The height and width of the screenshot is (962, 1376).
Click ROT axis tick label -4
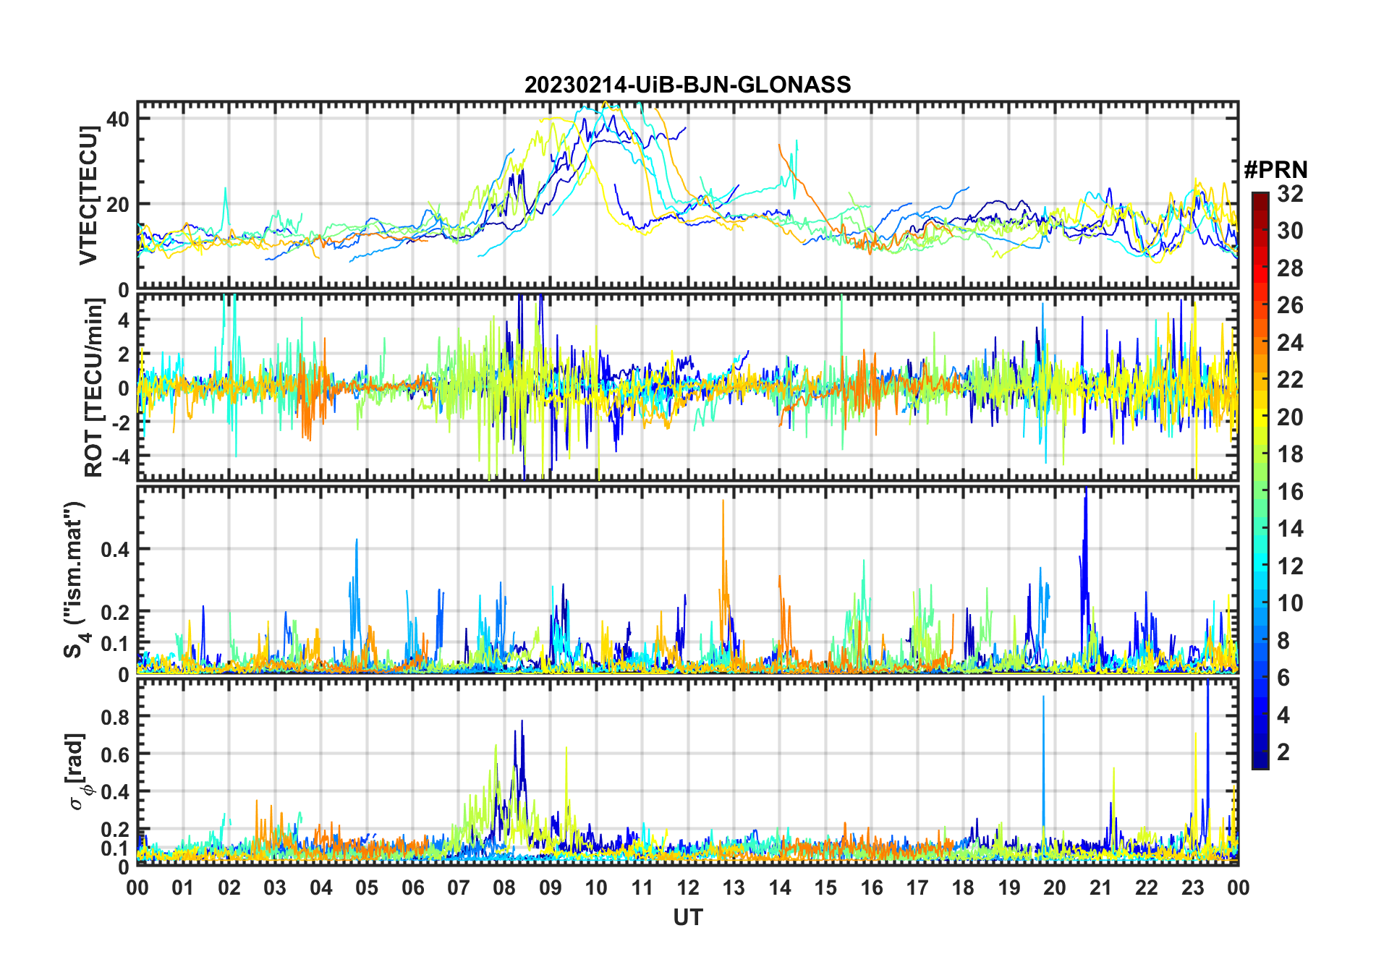120,457
